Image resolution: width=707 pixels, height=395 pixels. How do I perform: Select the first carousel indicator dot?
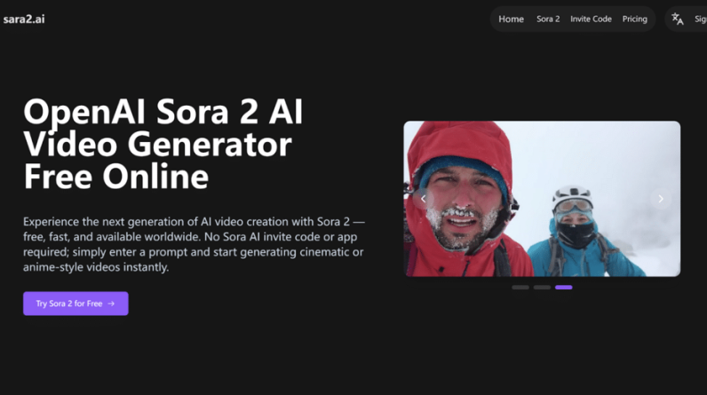[520, 288]
